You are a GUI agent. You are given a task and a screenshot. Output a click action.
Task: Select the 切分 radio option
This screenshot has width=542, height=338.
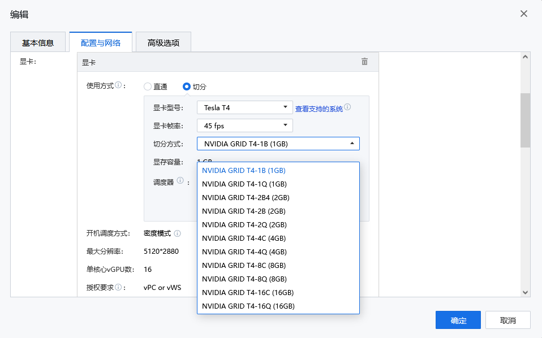[x=187, y=86]
